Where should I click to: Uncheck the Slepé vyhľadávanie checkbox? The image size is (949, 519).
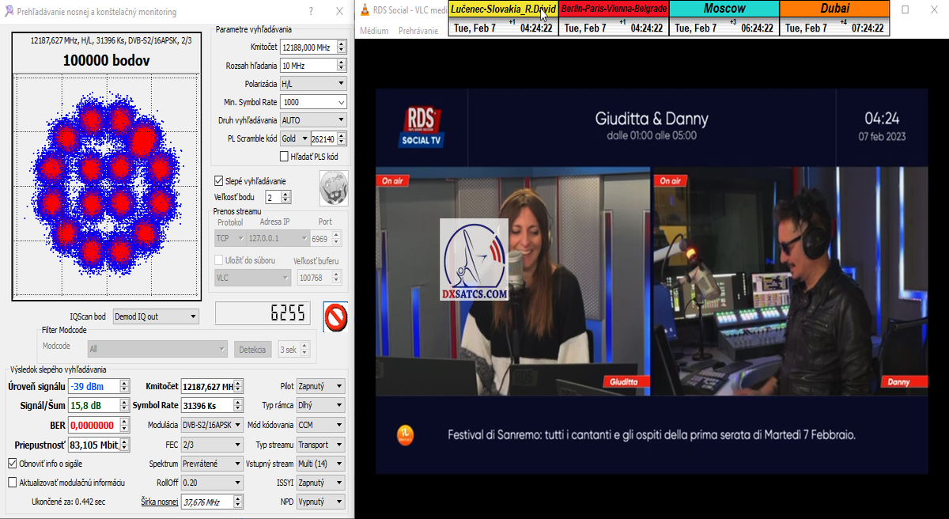[x=220, y=181]
